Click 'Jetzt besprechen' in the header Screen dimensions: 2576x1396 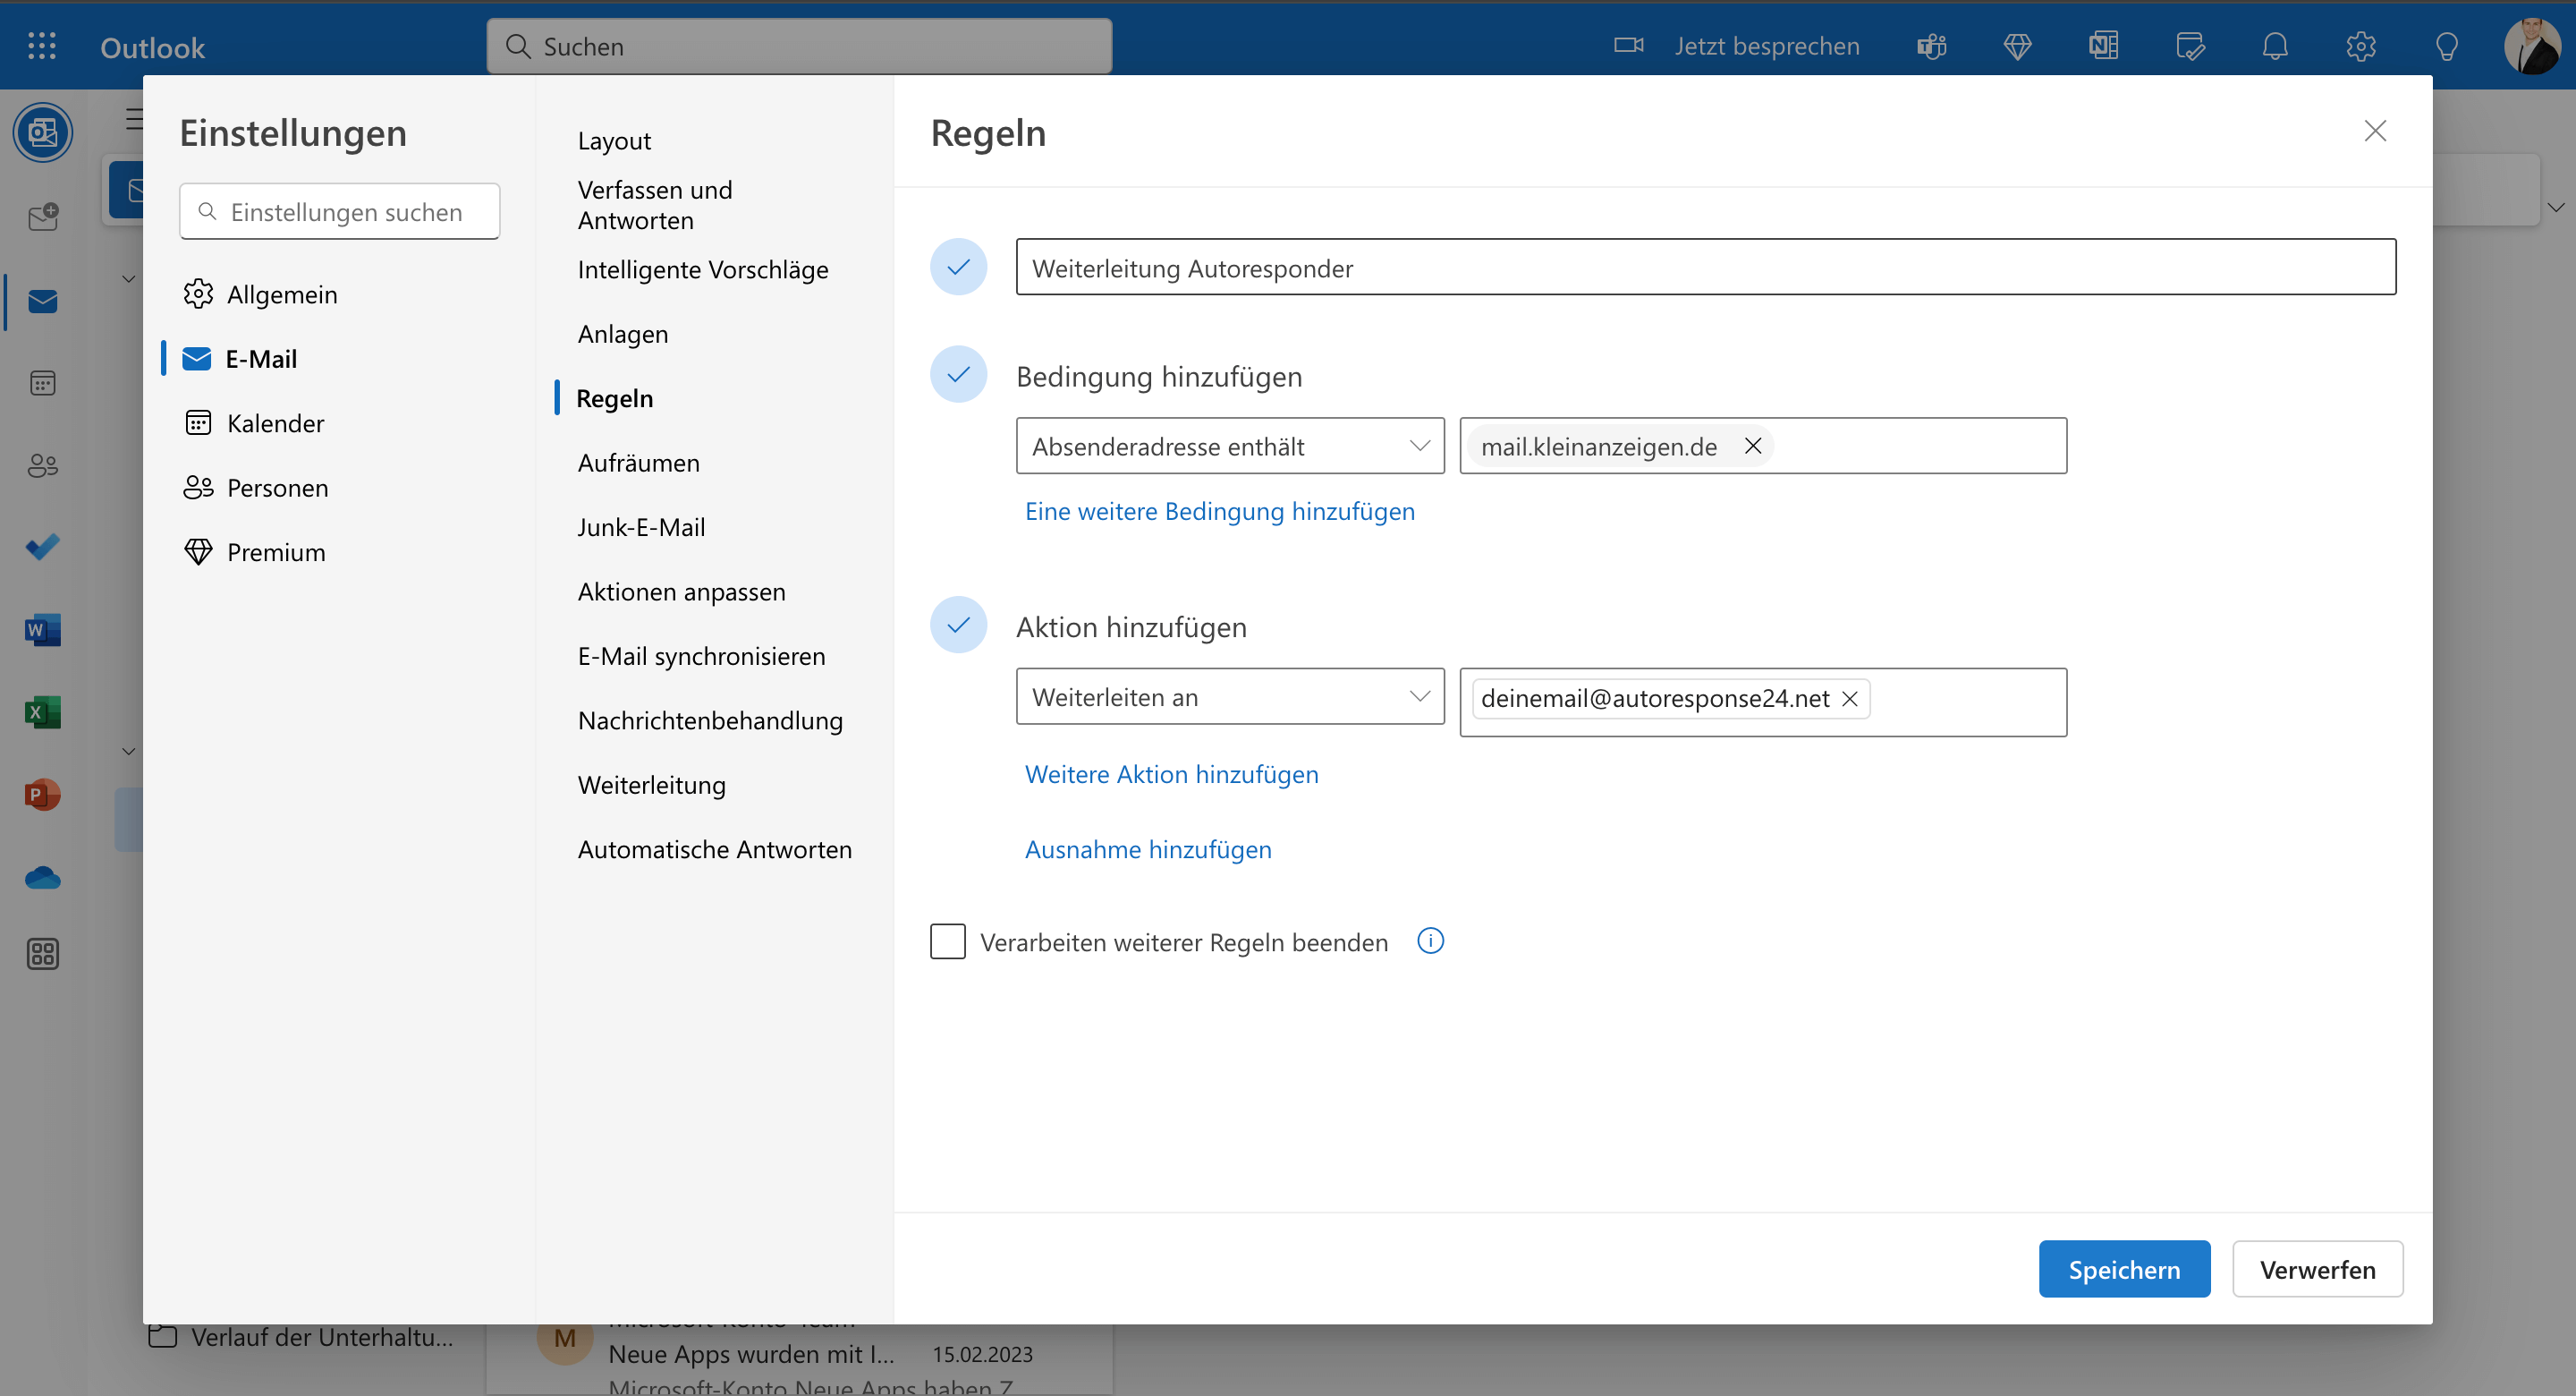1767,46
